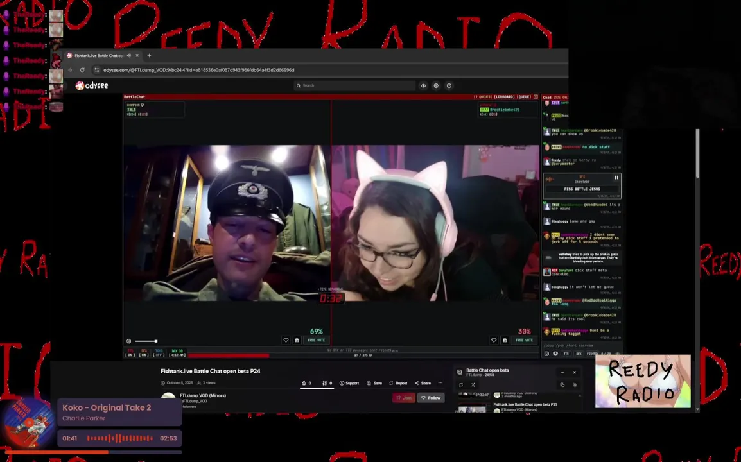Open FTLdump VOD (Mirrors) channel link
The height and width of the screenshot is (462, 741).
[203, 395]
